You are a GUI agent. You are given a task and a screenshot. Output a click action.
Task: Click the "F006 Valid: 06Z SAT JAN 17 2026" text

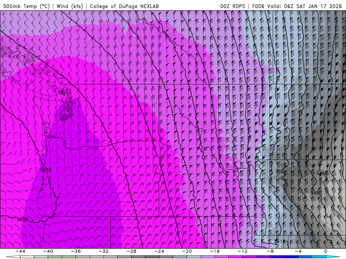click(x=297, y=6)
